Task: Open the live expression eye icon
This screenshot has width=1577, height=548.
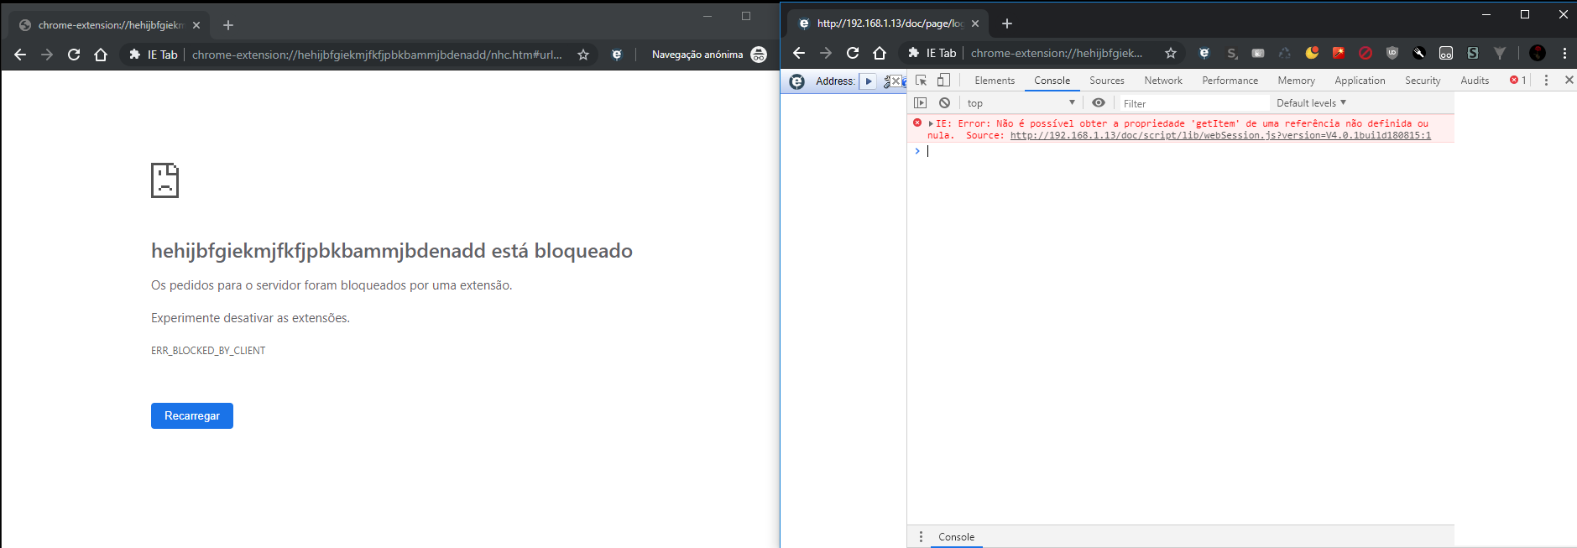Action: 1098,103
